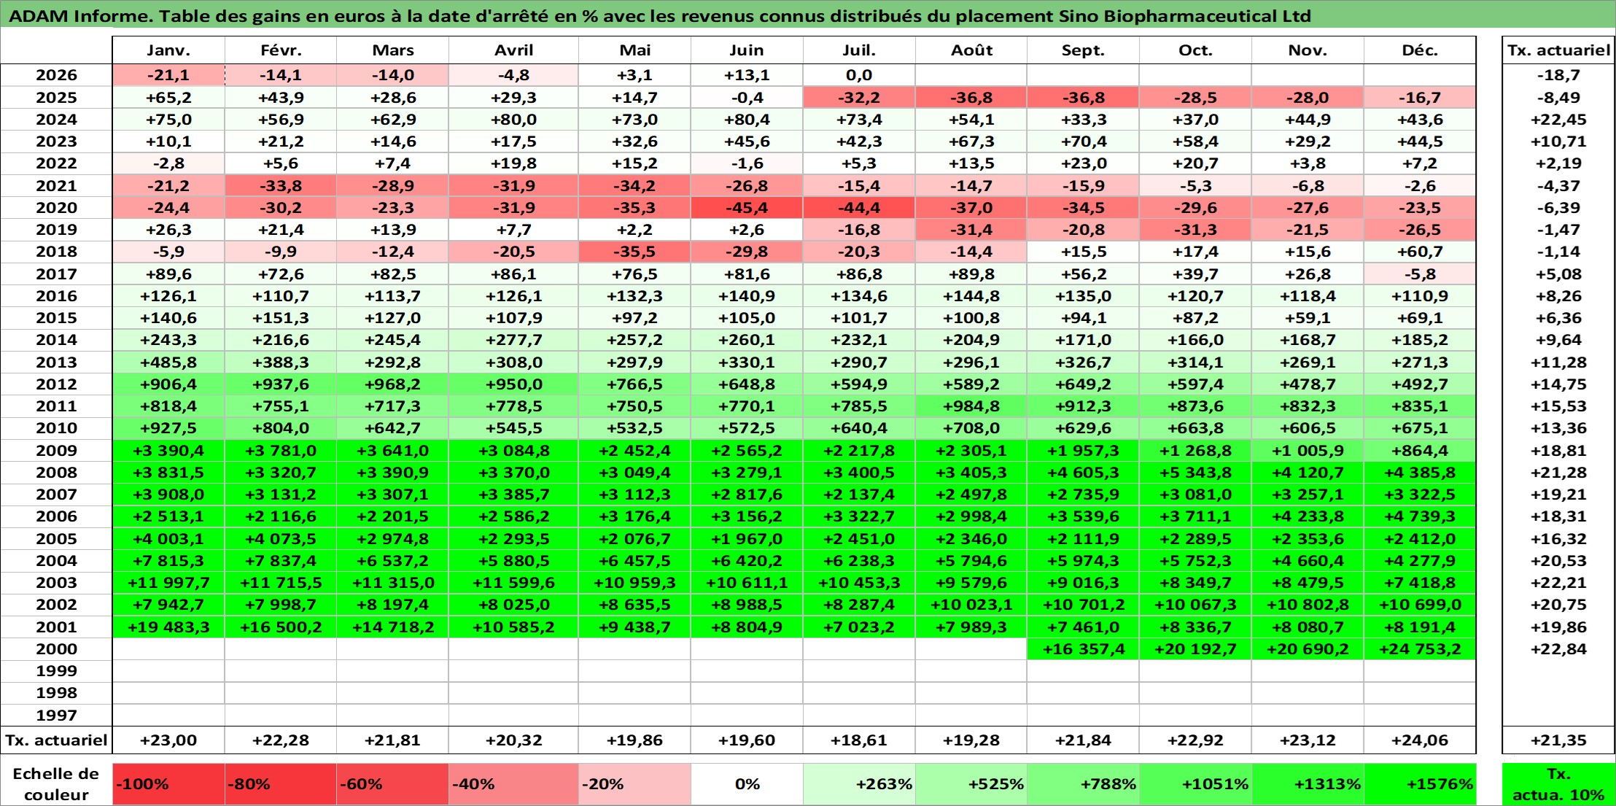
Task: Pick the -60% color scale swatch
Action: (x=393, y=784)
